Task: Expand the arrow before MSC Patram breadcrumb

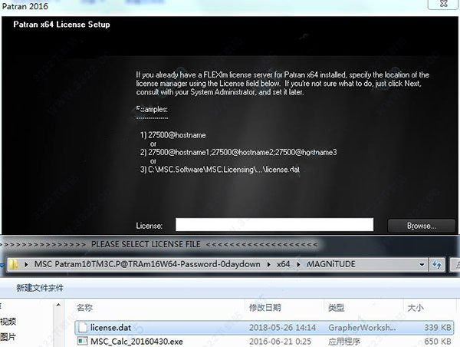Action: click(x=26, y=264)
